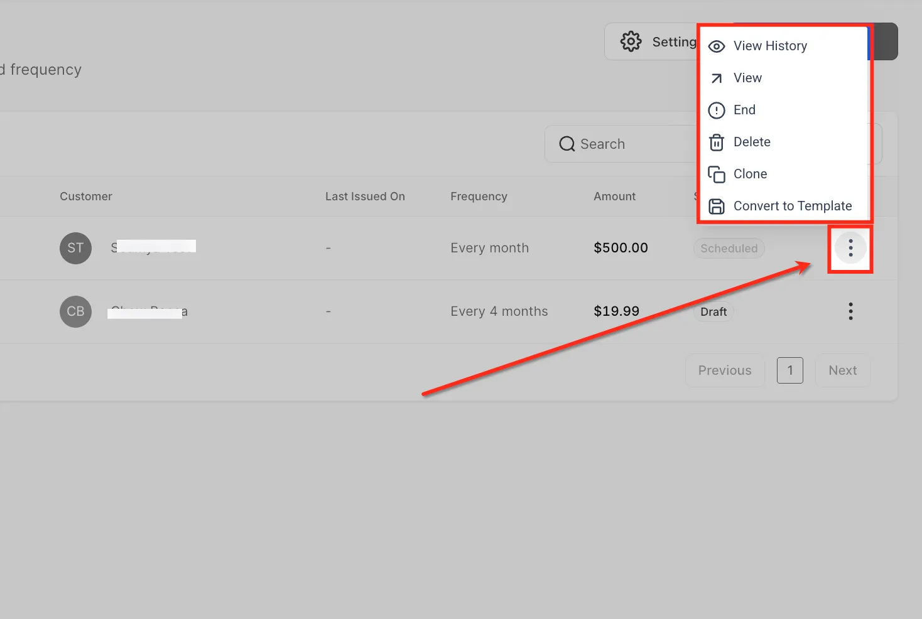The width and height of the screenshot is (922, 619).
Task: Click the gear Settings icon
Action: [631, 41]
